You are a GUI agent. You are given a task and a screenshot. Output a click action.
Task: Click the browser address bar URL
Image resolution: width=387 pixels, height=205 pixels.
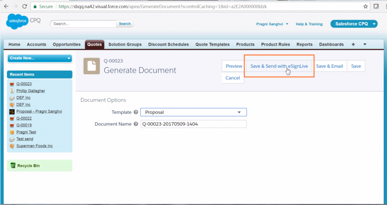163,6
